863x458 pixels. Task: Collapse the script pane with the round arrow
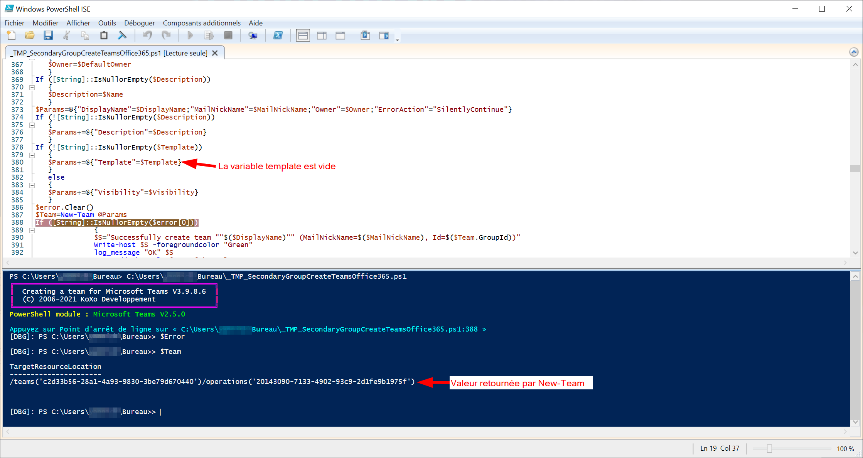coord(854,52)
